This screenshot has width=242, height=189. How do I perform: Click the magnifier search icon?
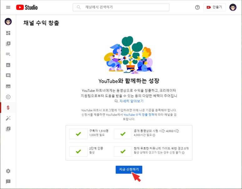click(79, 7)
